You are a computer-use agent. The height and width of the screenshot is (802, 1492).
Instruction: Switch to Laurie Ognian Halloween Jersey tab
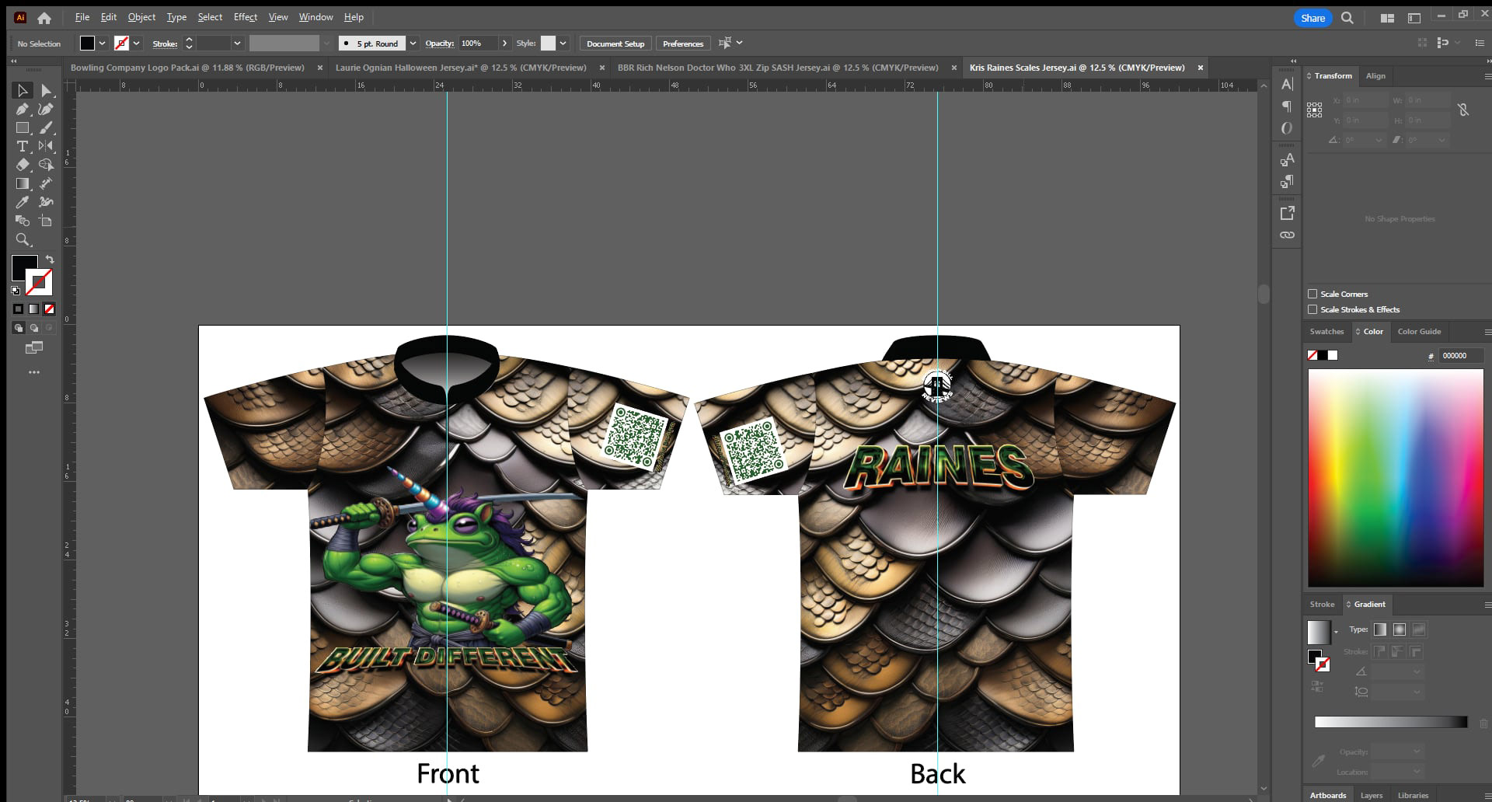[461, 68]
